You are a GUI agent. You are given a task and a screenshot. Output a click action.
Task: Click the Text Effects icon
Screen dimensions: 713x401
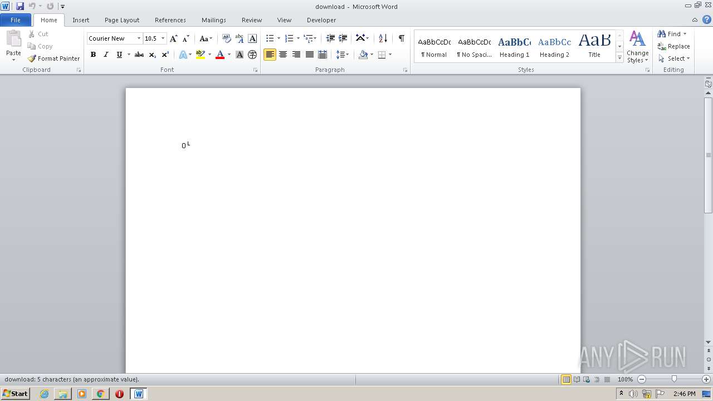click(x=183, y=55)
